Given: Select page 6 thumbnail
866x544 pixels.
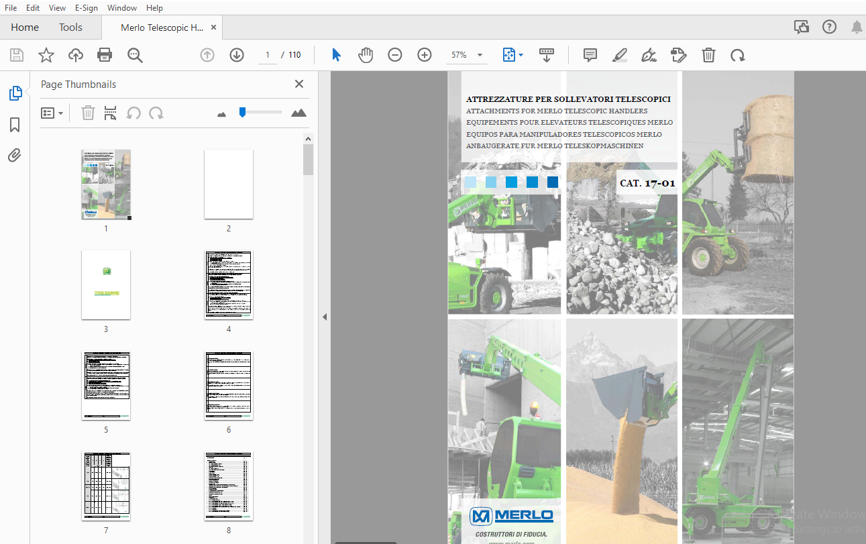Looking at the screenshot, I should tap(229, 385).
